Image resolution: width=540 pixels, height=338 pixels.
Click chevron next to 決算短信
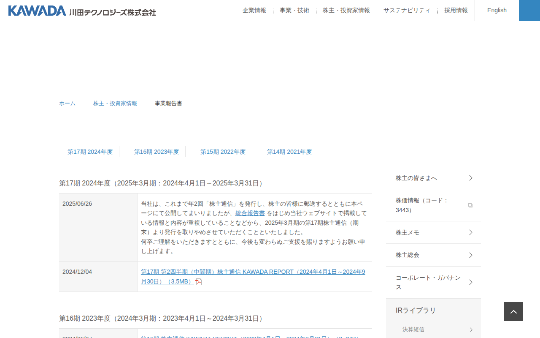[x=471, y=330]
